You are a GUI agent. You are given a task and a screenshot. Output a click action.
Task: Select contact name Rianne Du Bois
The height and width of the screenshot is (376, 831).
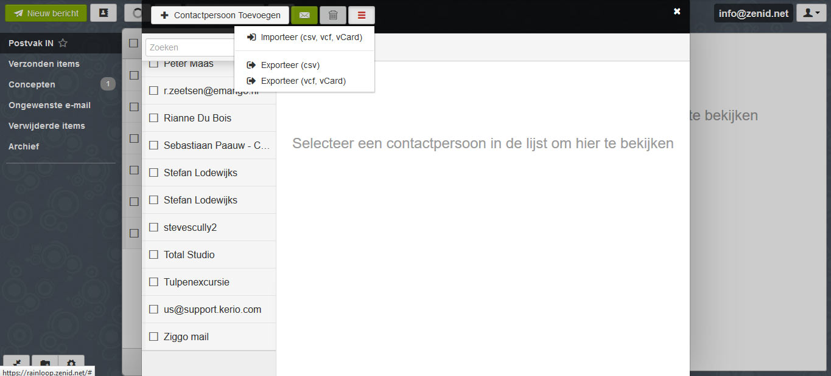pos(197,118)
